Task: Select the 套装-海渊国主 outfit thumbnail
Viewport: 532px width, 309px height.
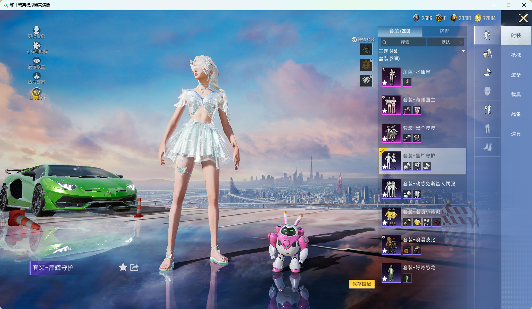Action: point(391,105)
